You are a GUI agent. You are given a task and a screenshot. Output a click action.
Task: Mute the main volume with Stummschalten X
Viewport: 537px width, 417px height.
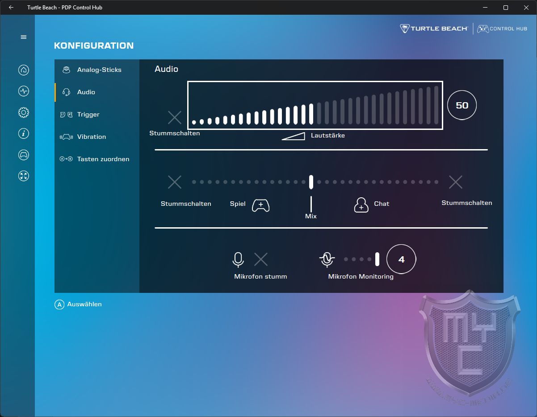coord(175,117)
